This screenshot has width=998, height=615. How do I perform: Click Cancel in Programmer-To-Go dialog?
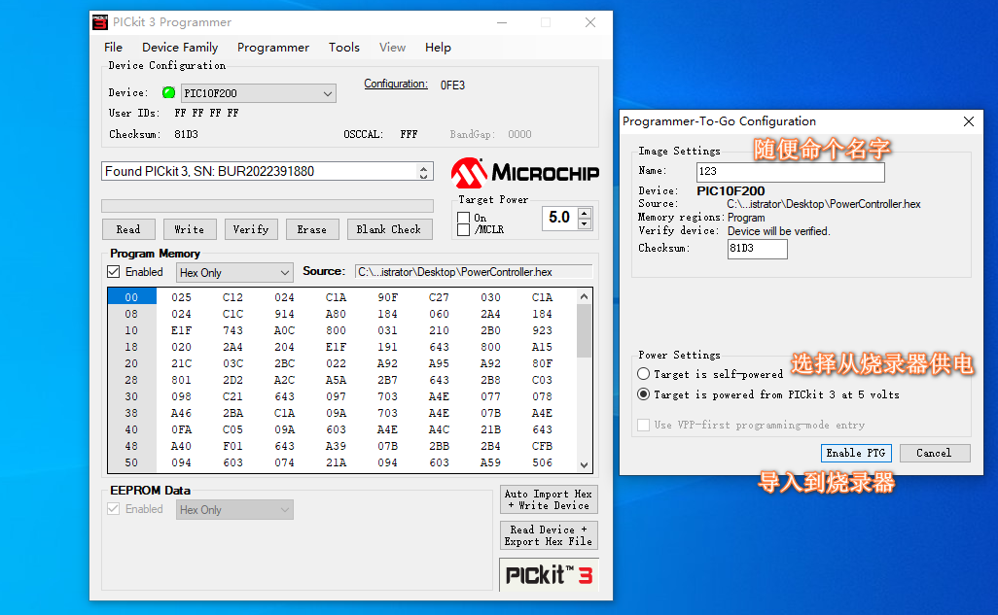[x=935, y=453]
